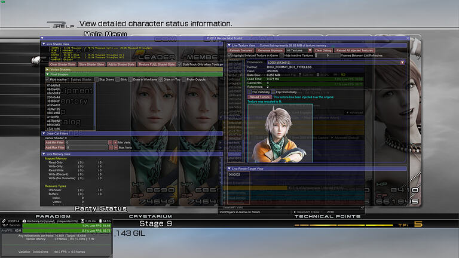The width and height of the screenshot is (459, 258).
Task: Click the Reload Texture button
Action: [x=259, y=96]
